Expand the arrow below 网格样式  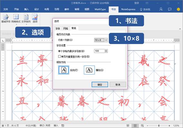point(16,25)
